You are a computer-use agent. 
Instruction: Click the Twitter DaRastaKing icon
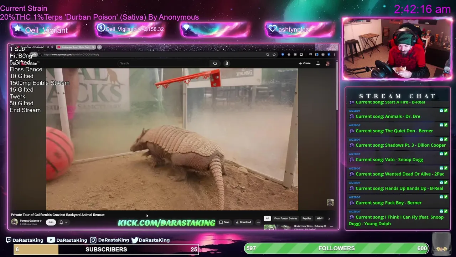click(x=135, y=240)
